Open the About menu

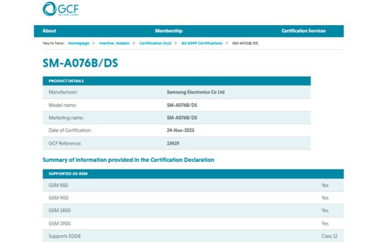click(49, 31)
